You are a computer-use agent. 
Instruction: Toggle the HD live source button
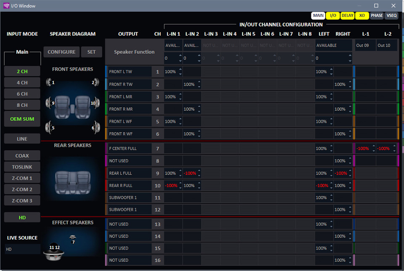click(22, 218)
